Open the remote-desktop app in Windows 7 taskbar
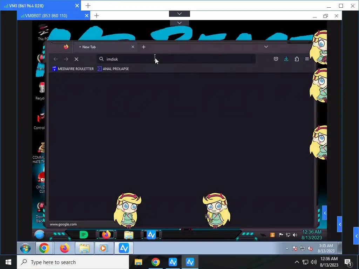 (124, 248)
